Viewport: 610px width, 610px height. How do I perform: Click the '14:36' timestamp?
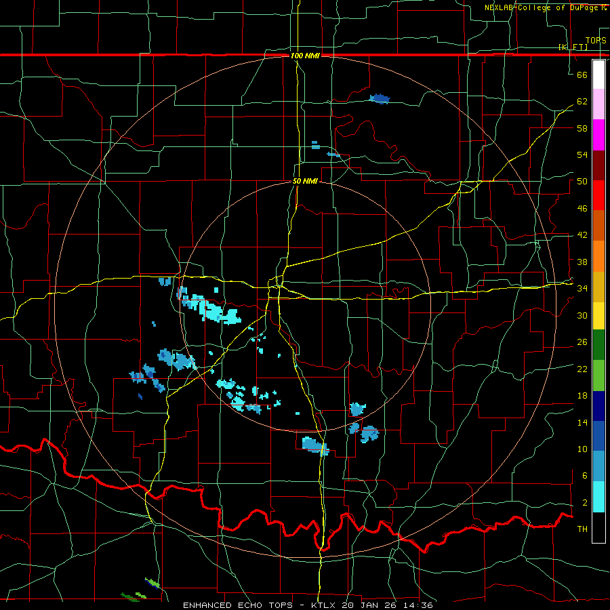[x=417, y=605]
